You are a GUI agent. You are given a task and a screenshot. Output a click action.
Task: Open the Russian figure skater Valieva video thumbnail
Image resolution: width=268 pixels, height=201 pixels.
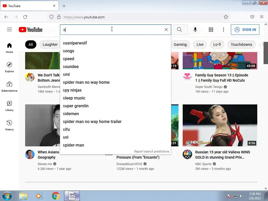[x=220, y=125]
